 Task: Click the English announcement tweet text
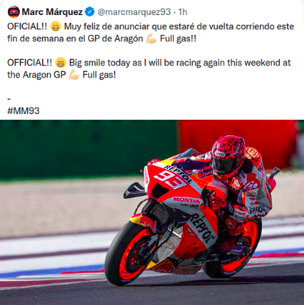tap(149, 69)
